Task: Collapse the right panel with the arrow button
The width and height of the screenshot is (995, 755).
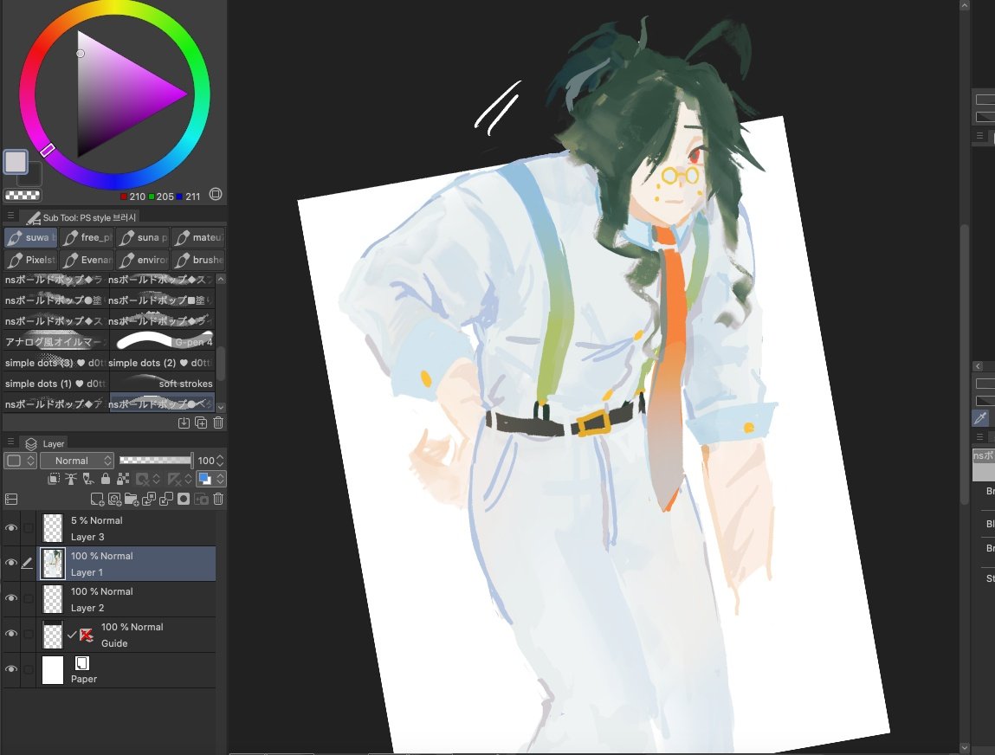Action: (x=978, y=366)
